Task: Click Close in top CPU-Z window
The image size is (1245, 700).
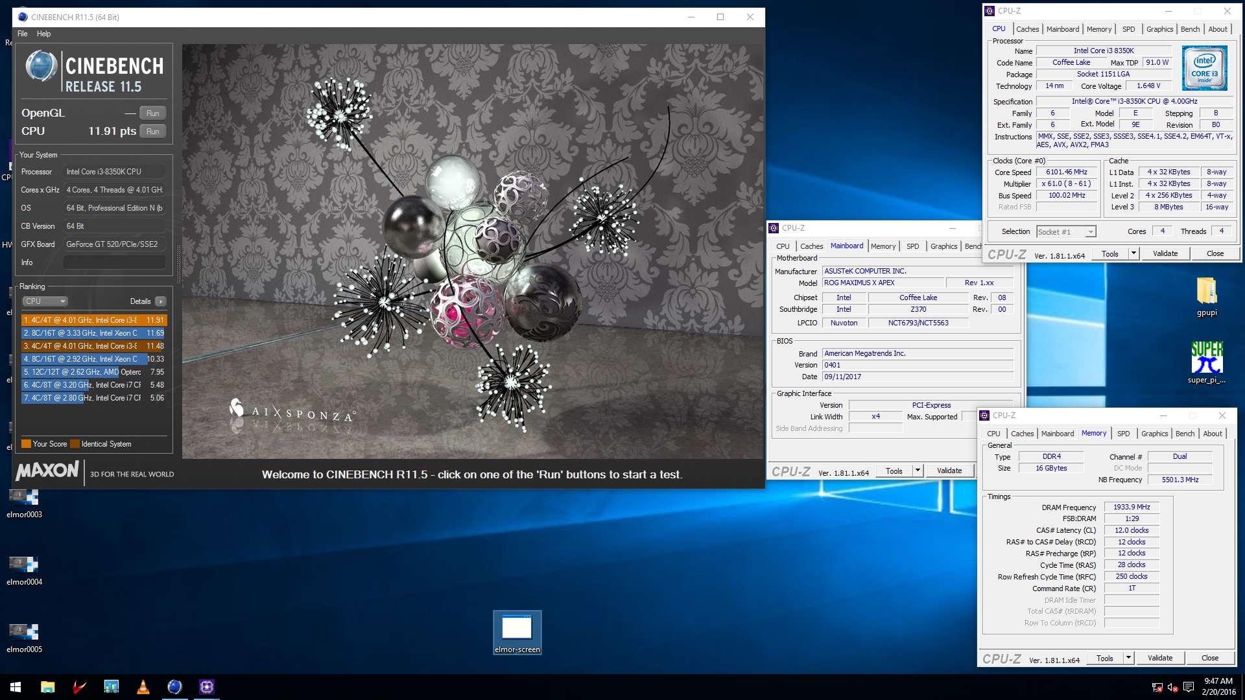Action: pos(1215,254)
